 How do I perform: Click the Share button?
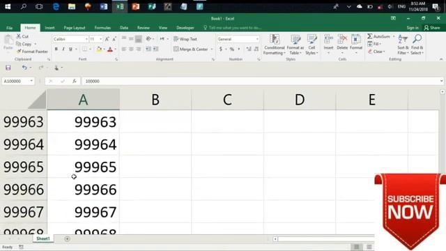point(432,28)
